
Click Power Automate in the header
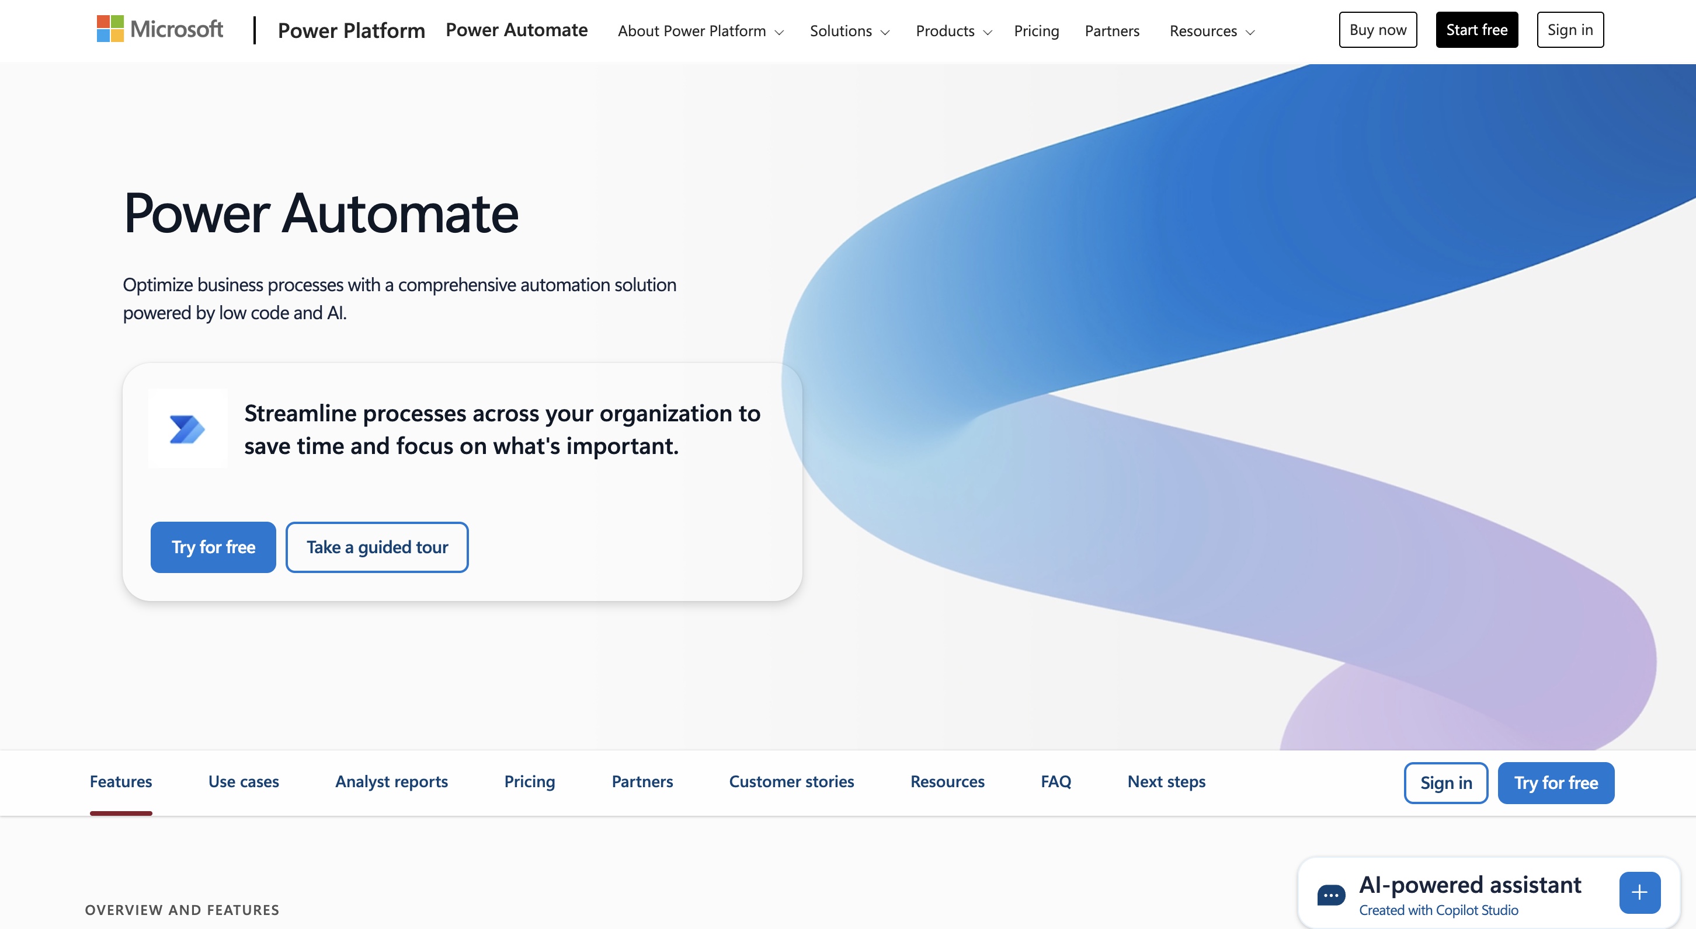point(516,30)
